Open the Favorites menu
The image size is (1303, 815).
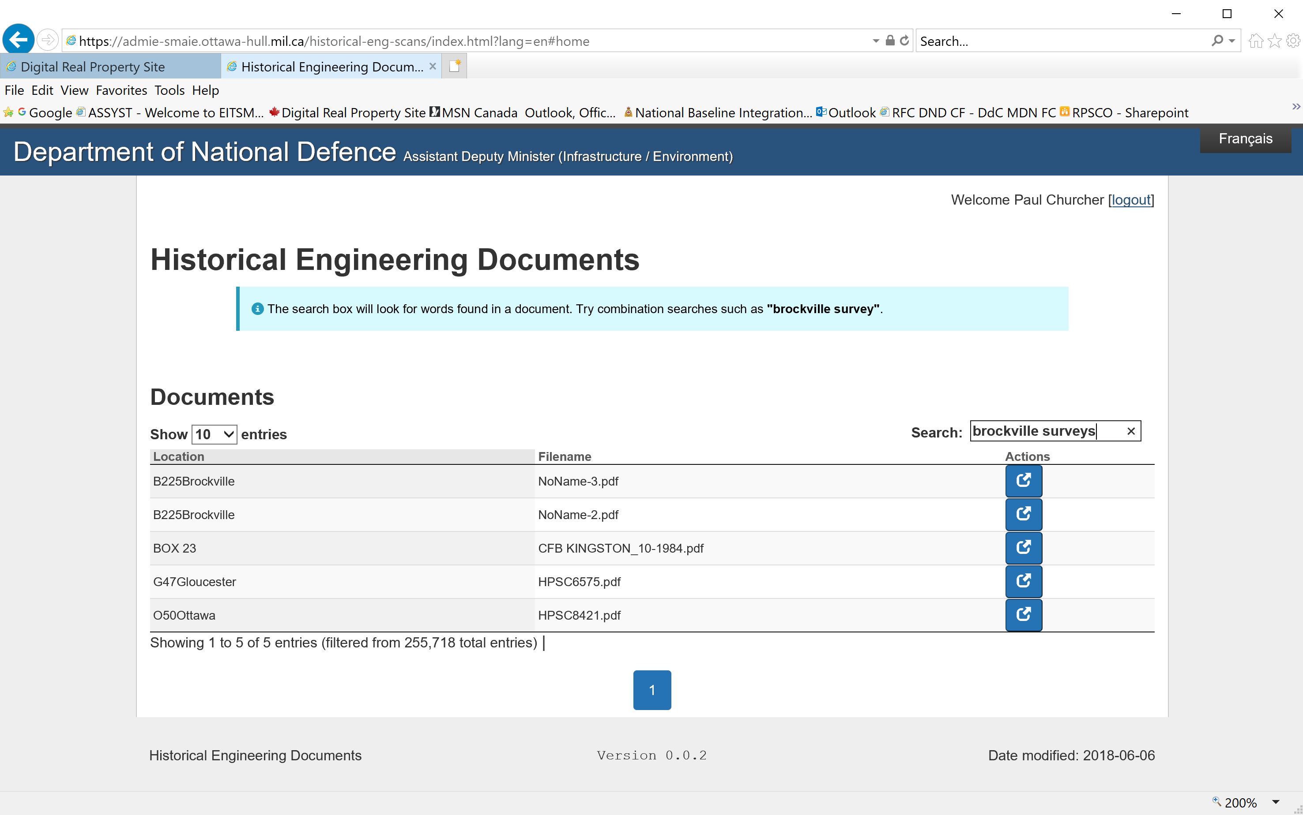(x=121, y=90)
